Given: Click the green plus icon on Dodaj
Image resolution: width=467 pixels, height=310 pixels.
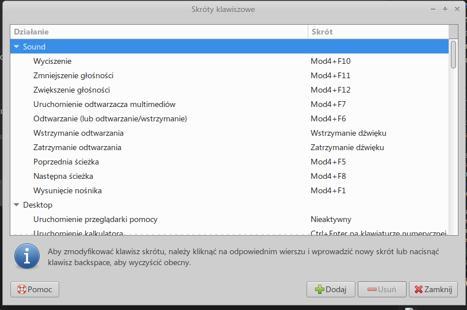Looking at the screenshot, I should pos(319,289).
